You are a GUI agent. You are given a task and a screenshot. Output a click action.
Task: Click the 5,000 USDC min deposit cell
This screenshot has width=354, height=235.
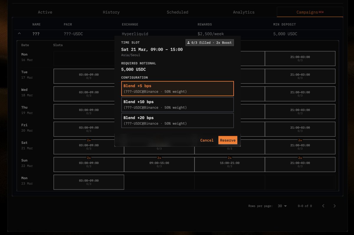[285, 34]
